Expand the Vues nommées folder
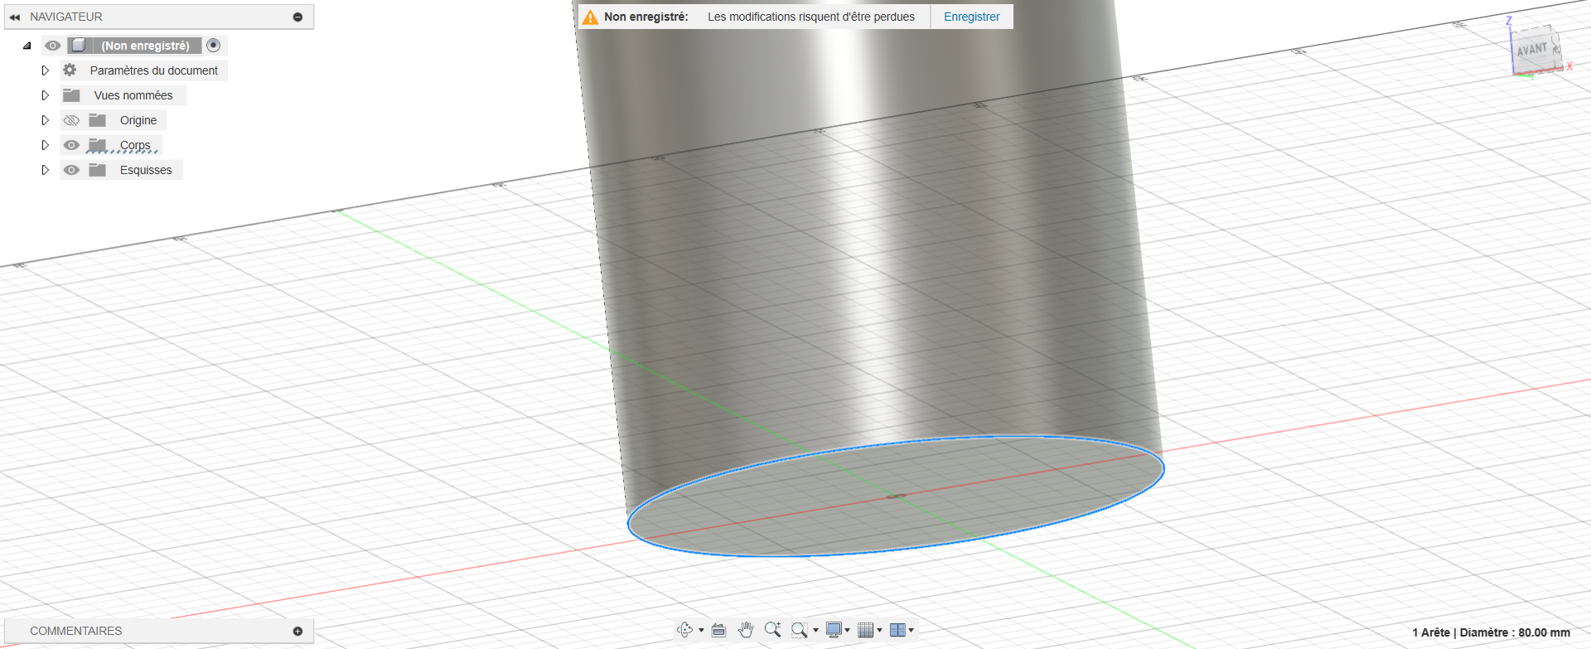1591x649 pixels. [x=46, y=95]
